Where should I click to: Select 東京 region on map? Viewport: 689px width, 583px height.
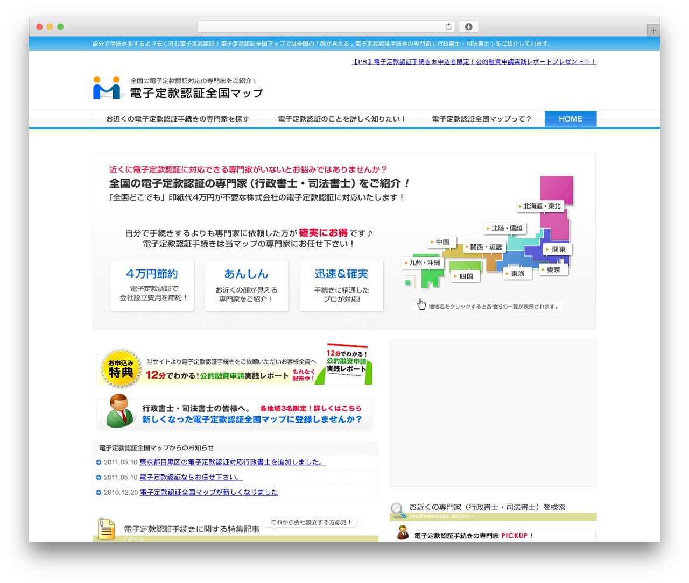point(552,269)
